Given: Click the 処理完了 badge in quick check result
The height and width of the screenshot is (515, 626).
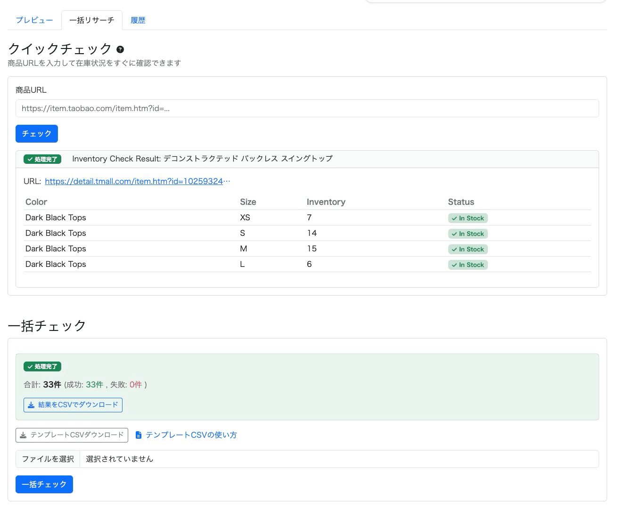Looking at the screenshot, I should point(42,159).
